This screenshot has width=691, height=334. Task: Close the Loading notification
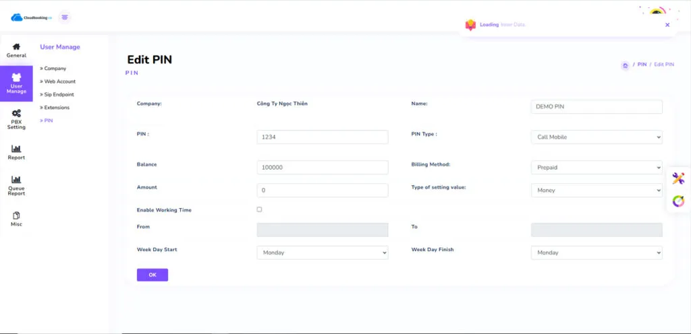[667, 25]
